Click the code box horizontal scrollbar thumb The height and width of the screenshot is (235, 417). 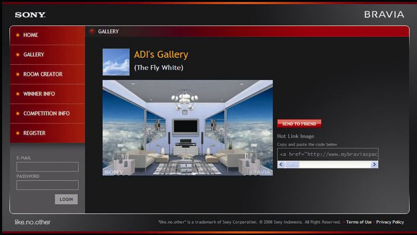click(x=292, y=165)
